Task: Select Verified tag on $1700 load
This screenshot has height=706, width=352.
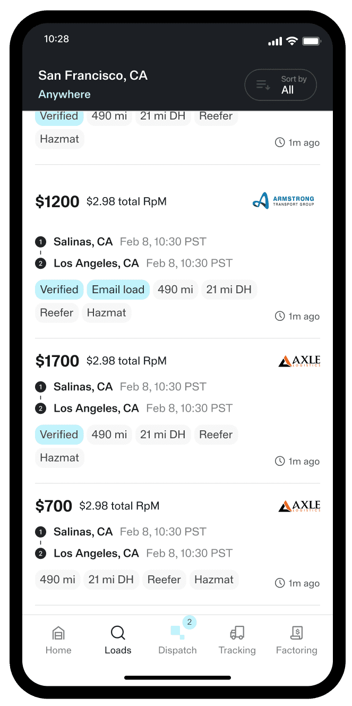Action: [x=59, y=435]
